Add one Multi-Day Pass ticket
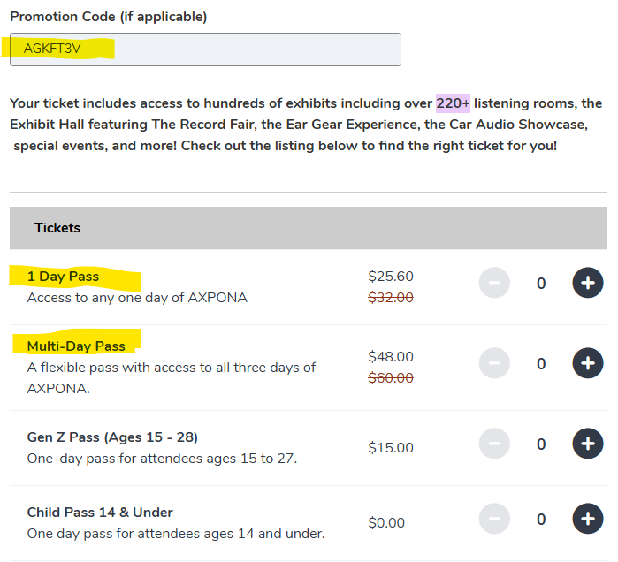Viewport: 618px width, 562px height. [x=587, y=363]
